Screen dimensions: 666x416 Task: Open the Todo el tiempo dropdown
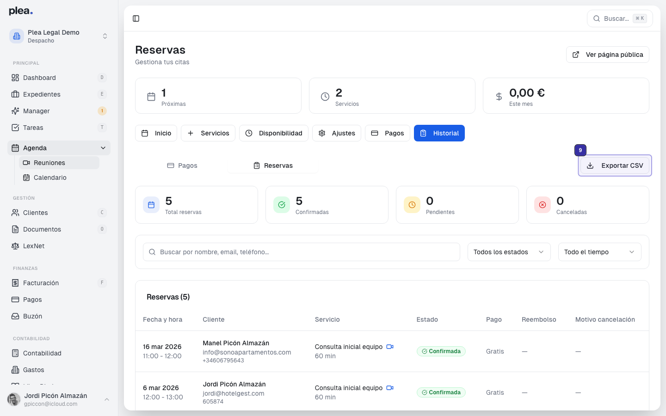click(600, 252)
